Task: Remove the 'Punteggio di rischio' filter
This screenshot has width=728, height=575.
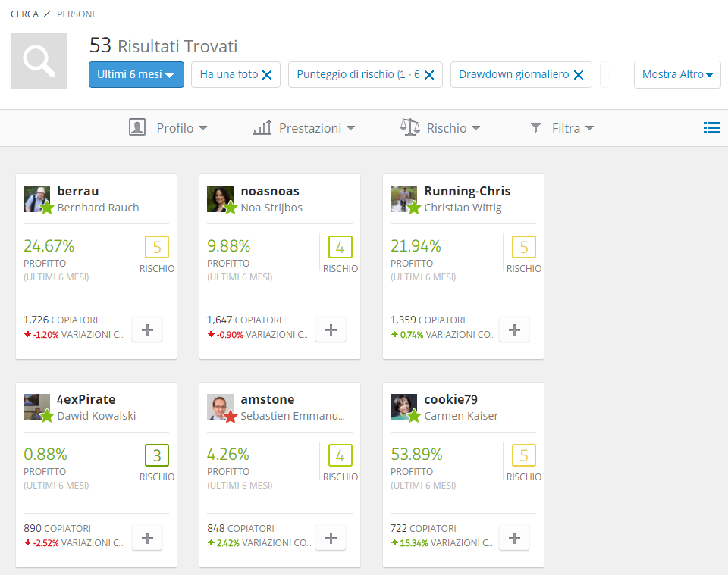Action: pyautogui.click(x=429, y=75)
